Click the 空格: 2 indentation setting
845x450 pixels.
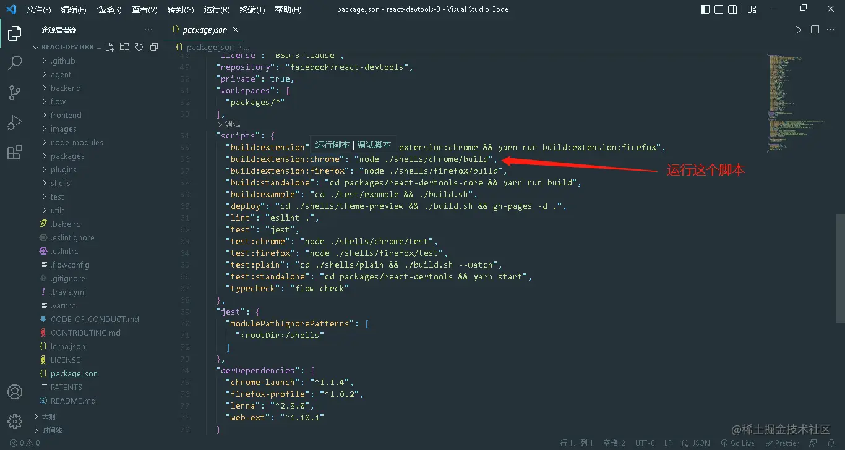tap(614, 443)
